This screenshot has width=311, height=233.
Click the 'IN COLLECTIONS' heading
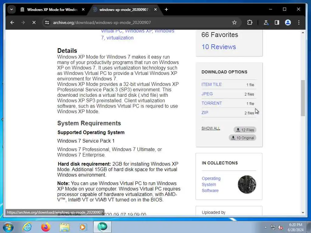[x=220, y=163]
